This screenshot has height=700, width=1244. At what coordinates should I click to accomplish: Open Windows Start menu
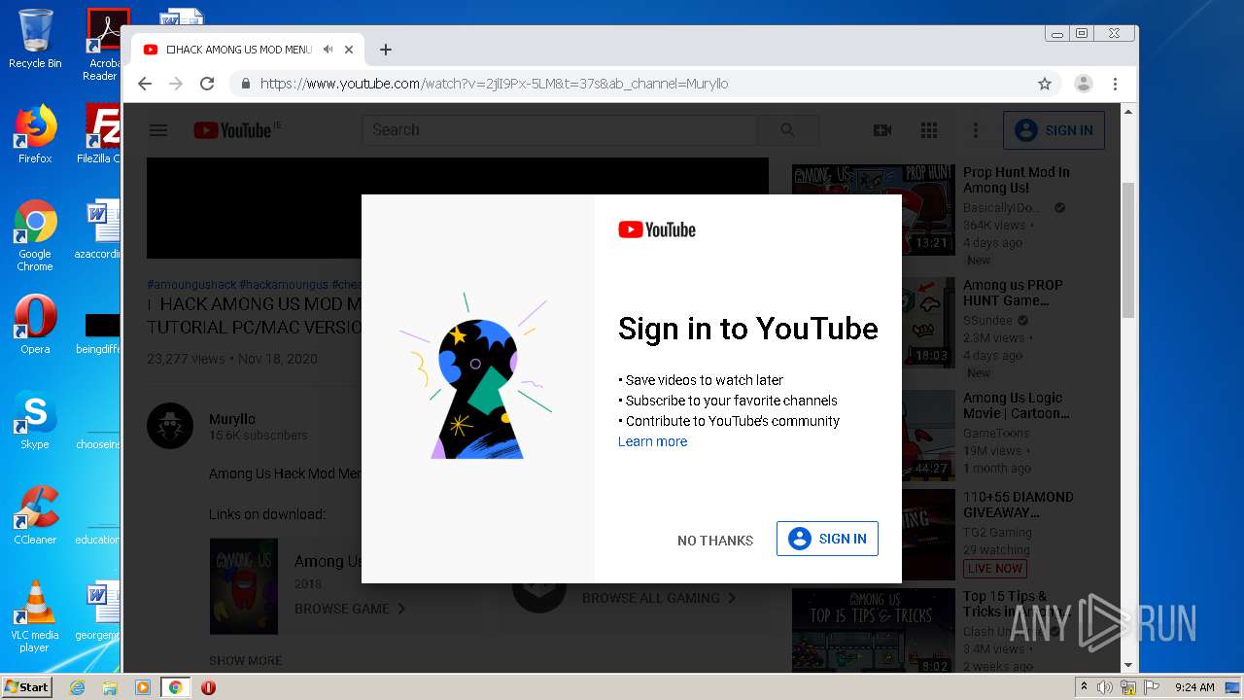26,686
